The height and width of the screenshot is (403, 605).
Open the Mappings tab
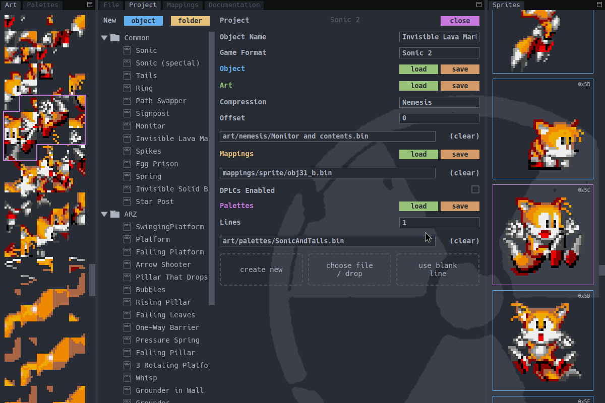coord(182,5)
